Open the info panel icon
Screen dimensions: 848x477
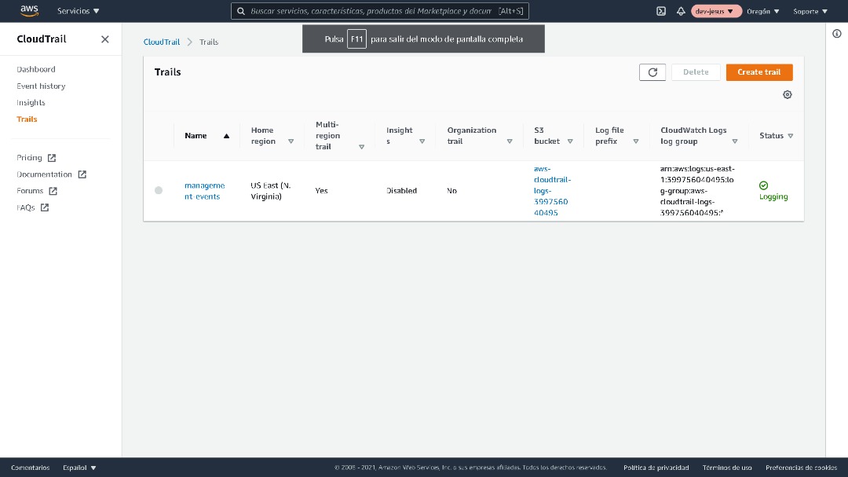(x=837, y=34)
